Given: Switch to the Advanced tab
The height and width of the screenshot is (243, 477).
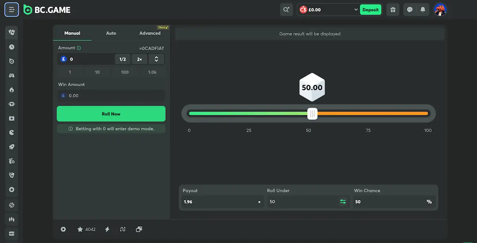Looking at the screenshot, I should pos(150,33).
